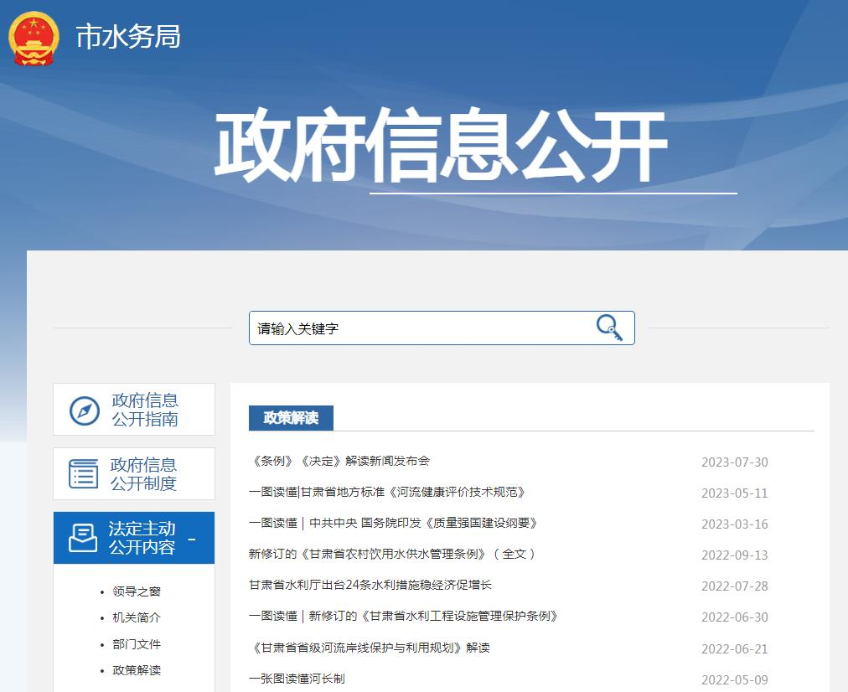The height and width of the screenshot is (692, 848).
Task: Open the 农村饮用水供水管理条例 full text link
Action: 391,554
